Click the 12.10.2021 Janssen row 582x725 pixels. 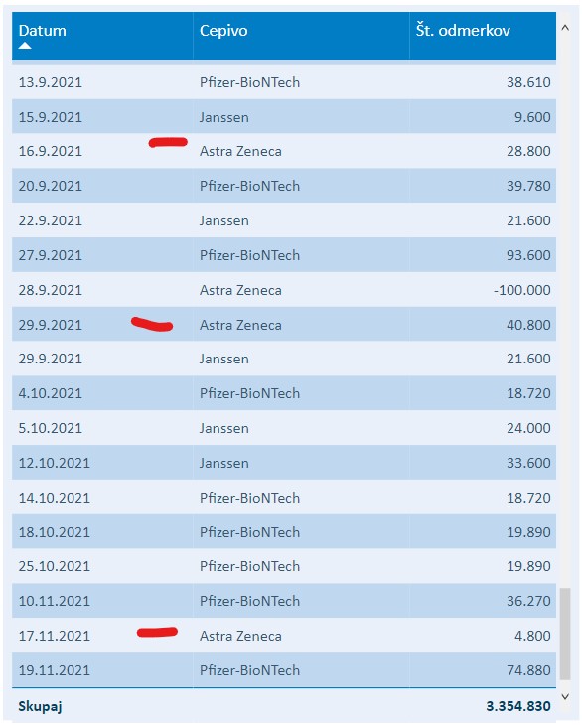click(x=284, y=463)
